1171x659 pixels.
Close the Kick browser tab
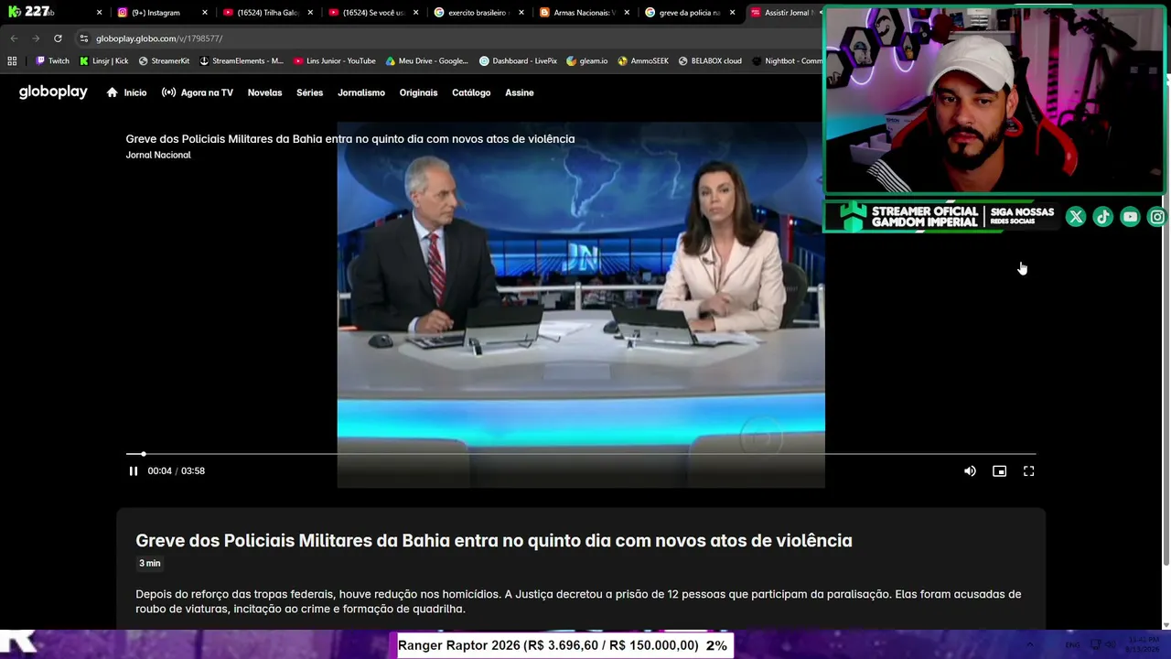coord(99,13)
